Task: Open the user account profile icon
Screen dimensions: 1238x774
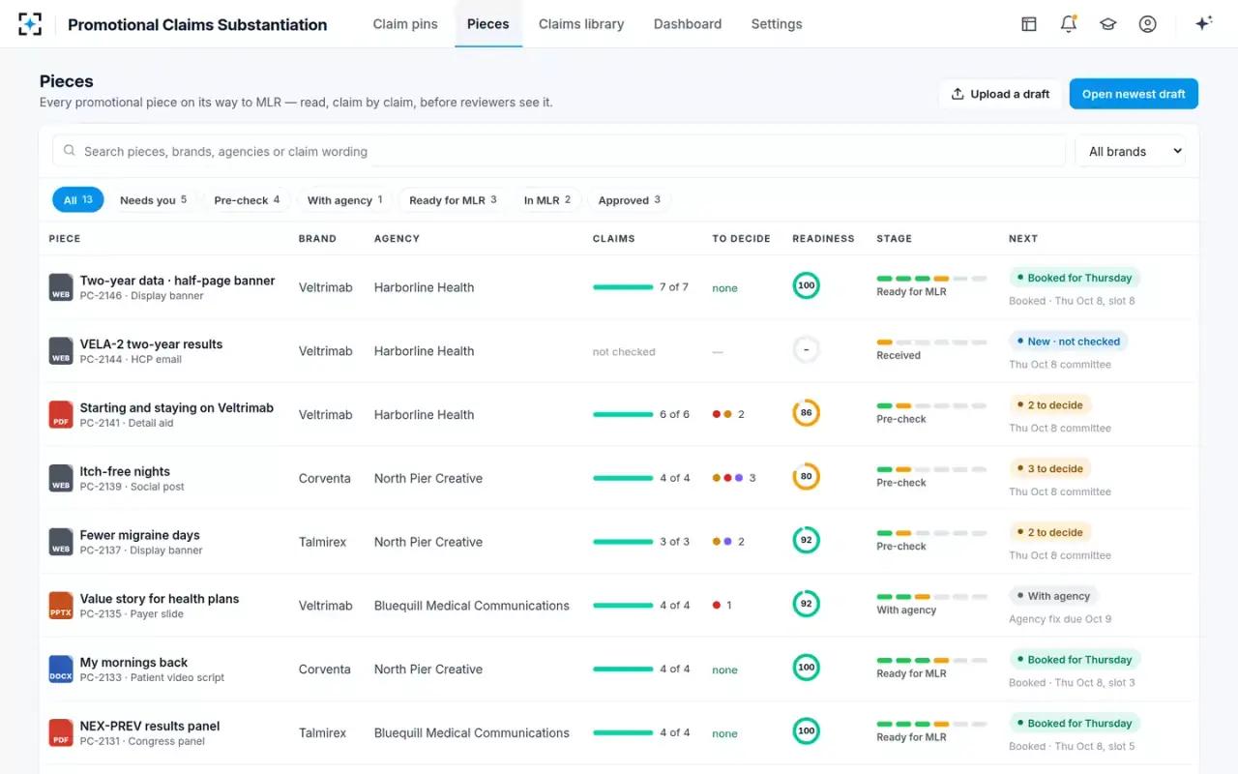Action: click(1148, 24)
